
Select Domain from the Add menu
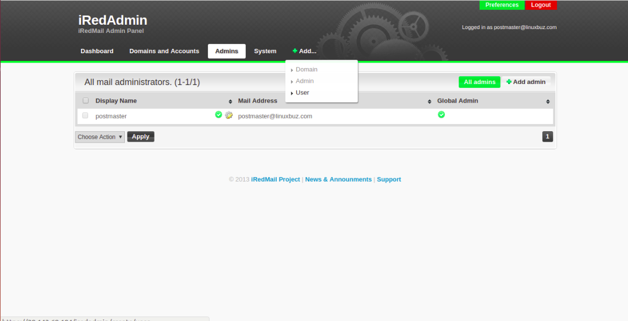coord(306,70)
